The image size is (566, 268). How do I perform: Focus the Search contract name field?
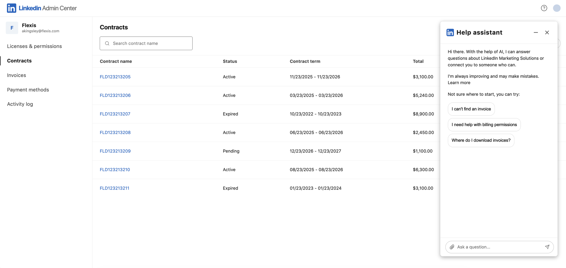[x=146, y=43]
